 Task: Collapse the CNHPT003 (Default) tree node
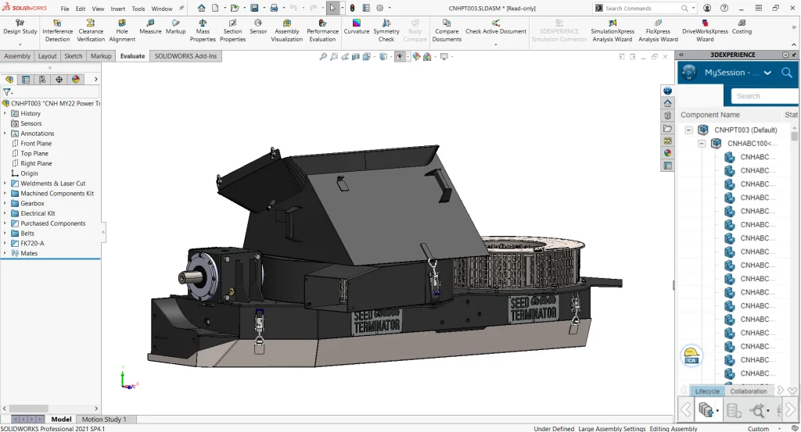click(689, 130)
